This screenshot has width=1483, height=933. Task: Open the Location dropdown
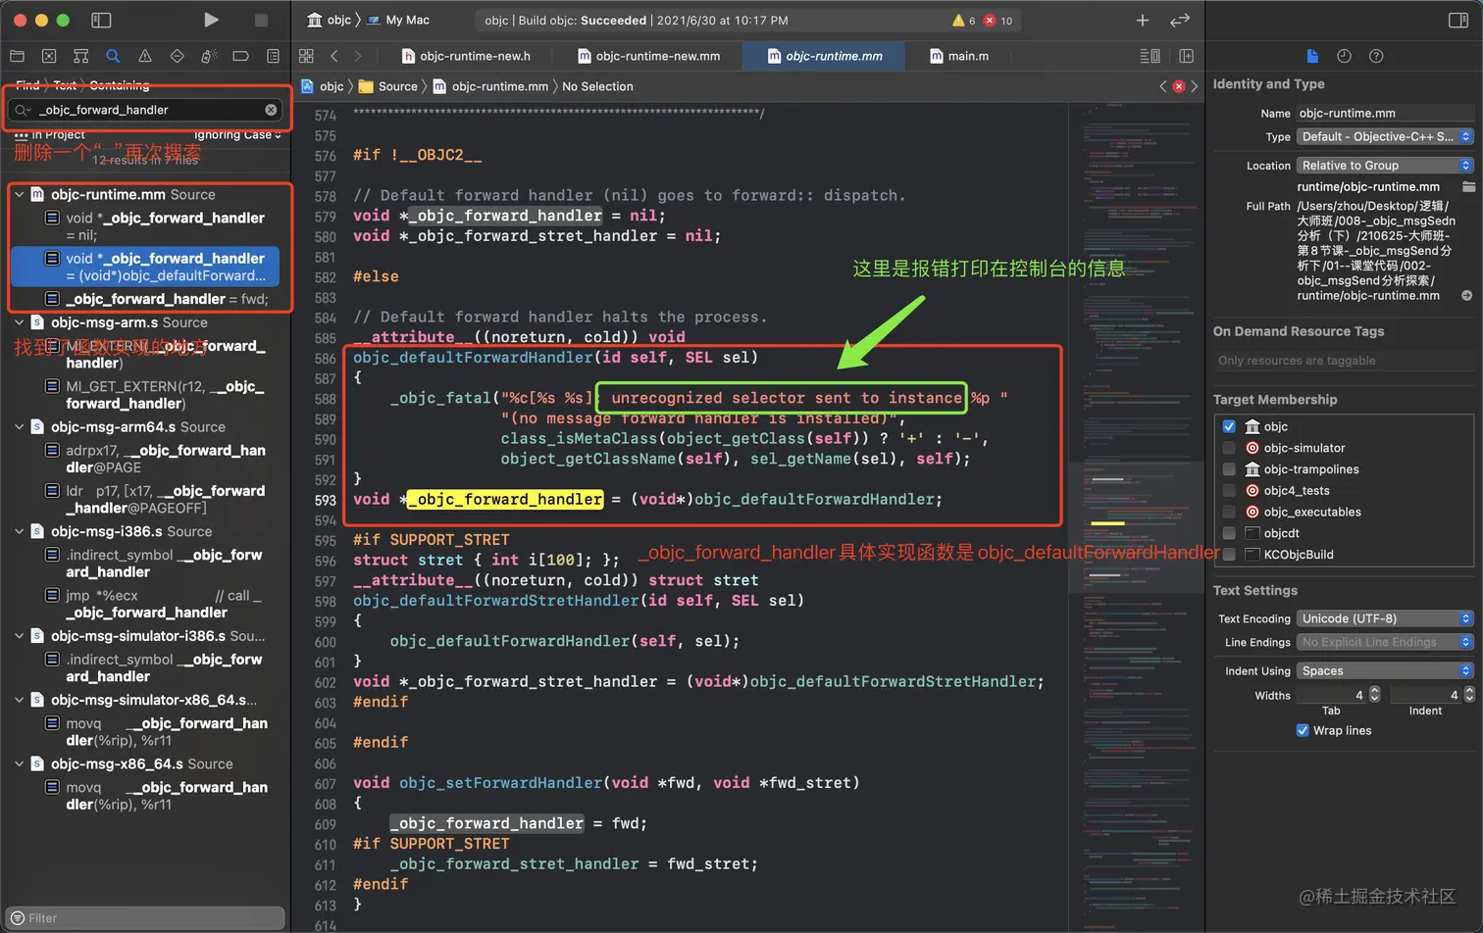(x=1385, y=166)
